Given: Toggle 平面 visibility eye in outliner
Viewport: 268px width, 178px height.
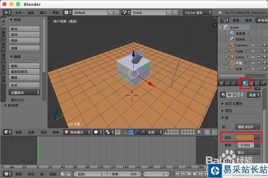Looking at the screenshot, I should point(253,63).
